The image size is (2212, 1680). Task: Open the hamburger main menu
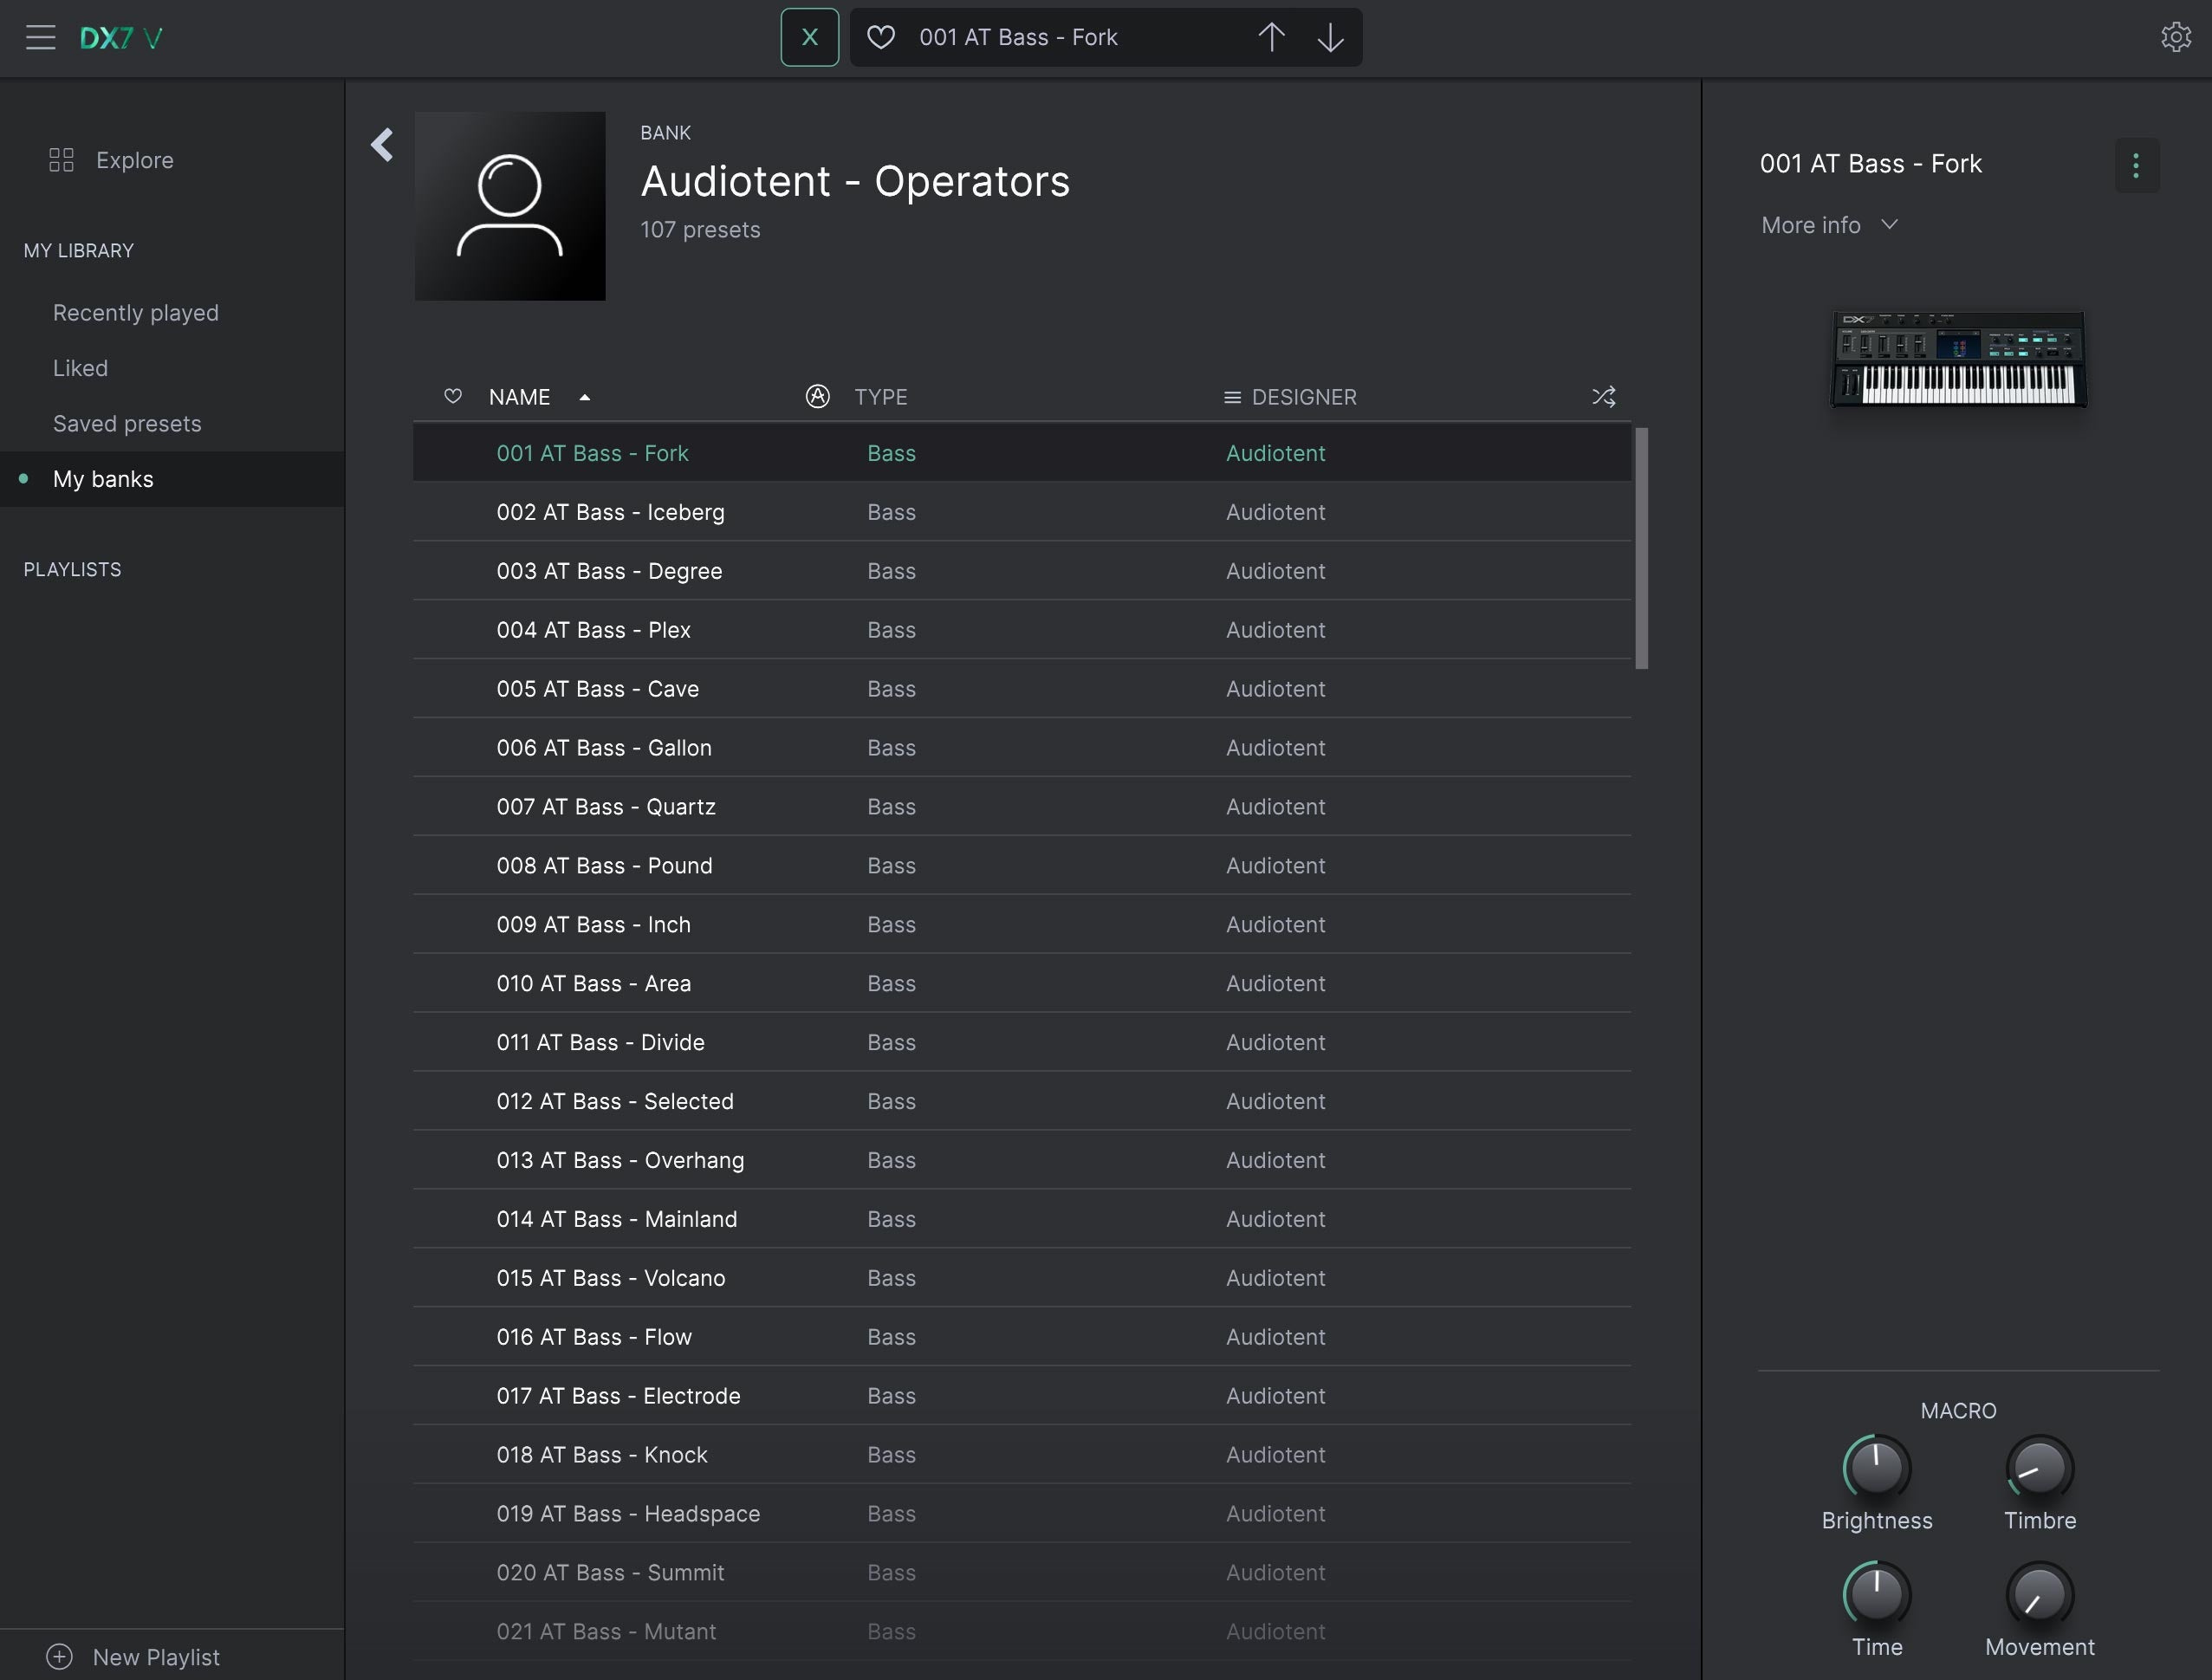(40, 38)
